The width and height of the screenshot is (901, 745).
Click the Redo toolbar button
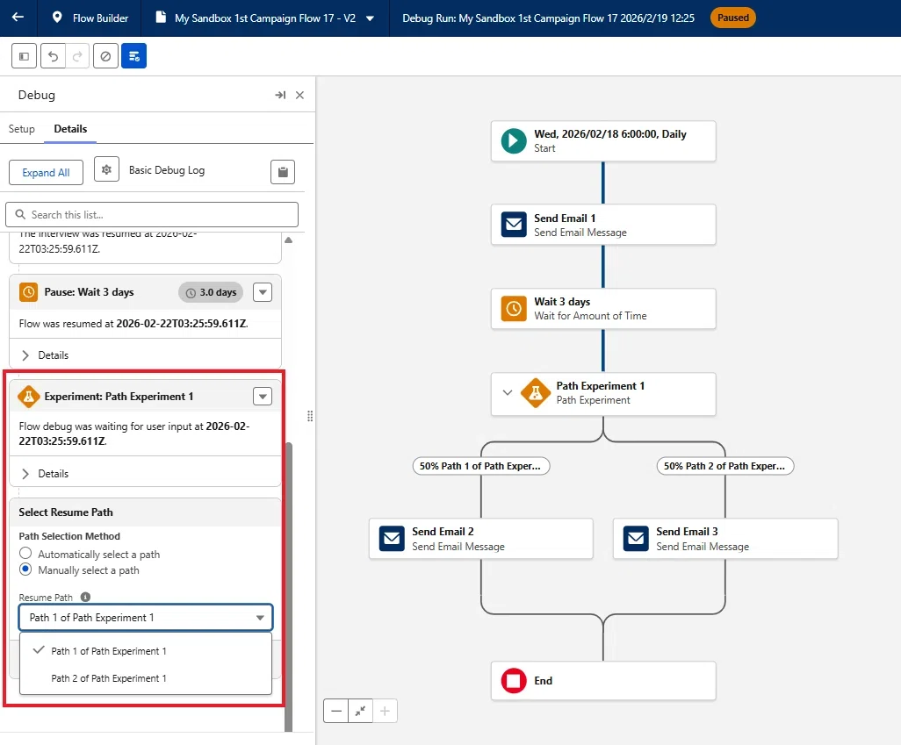pos(77,56)
